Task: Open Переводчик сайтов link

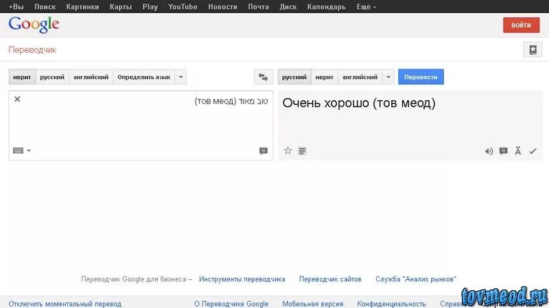Action: (330, 279)
